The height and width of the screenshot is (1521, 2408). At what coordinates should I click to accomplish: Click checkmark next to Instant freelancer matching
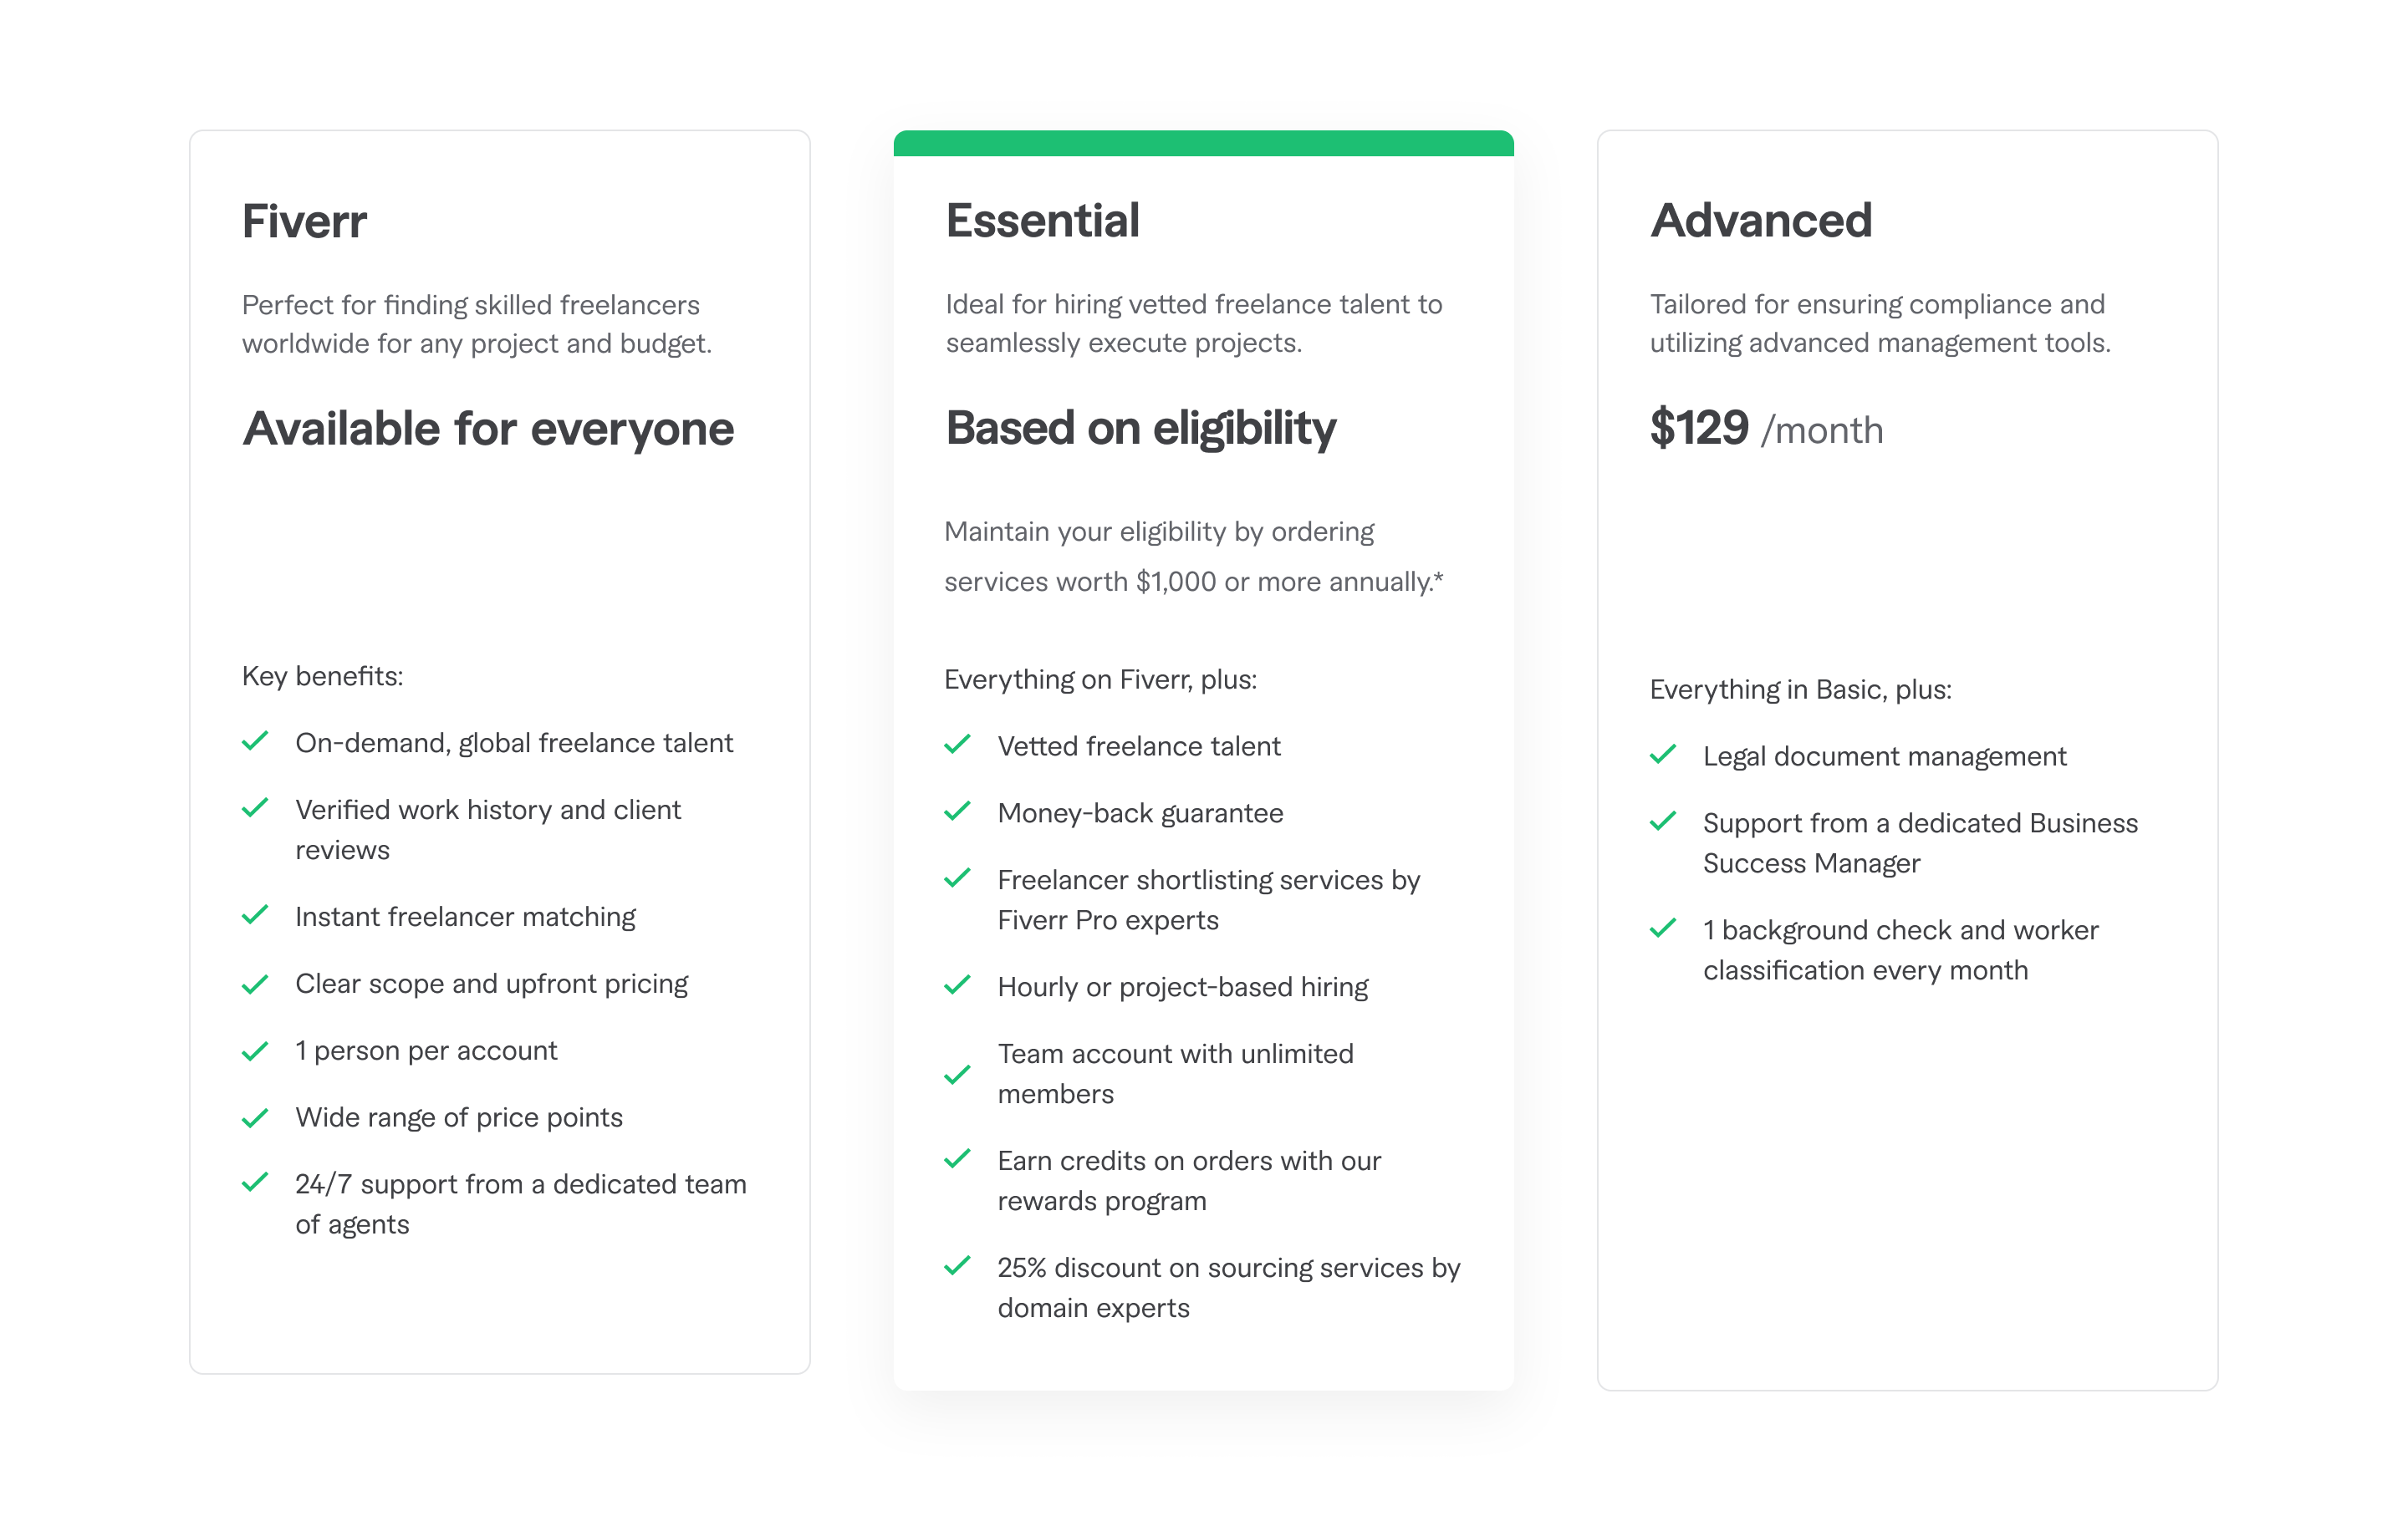point(255,915)
